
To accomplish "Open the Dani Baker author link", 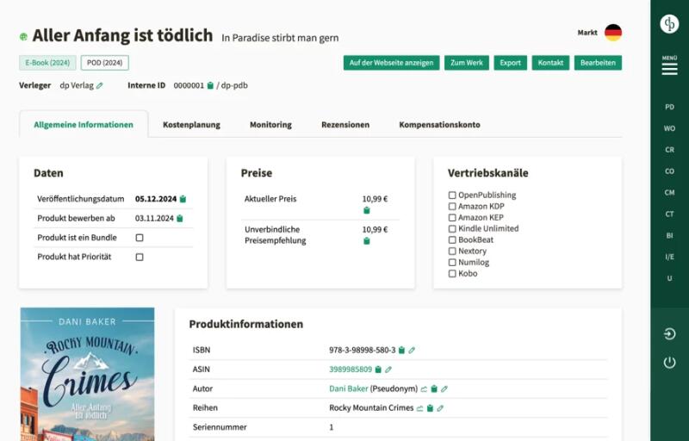I will click(349, 388).
